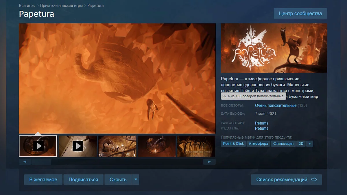Click the main video preview area
Screen dimensions: 347x195
[x=117, y=78]
